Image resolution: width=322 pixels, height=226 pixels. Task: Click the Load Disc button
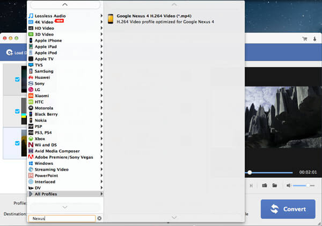pyautogui.click(x=16, y=53)
